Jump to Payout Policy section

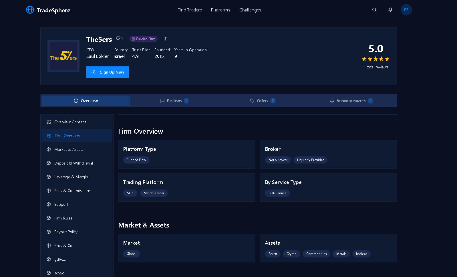click(77, 232)
